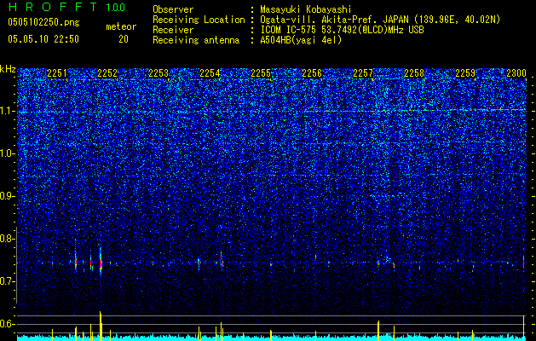Click the 2253 time marker

[x=158, y=73]
